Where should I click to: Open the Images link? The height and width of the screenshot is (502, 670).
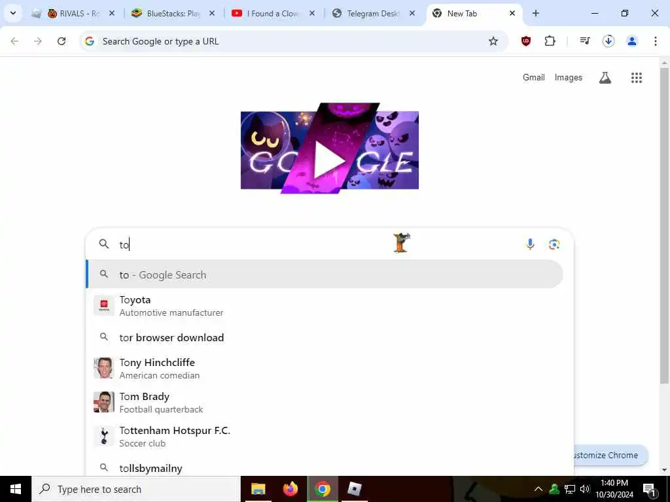point(569,78)
